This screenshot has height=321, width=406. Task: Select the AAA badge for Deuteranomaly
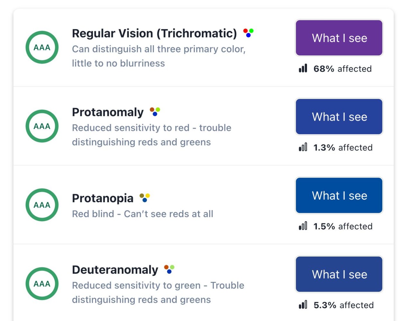pyautogui.click(x=42, y=283)
